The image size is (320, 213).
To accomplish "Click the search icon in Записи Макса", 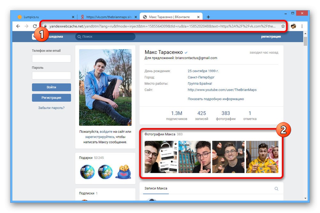I will point(276,189).
